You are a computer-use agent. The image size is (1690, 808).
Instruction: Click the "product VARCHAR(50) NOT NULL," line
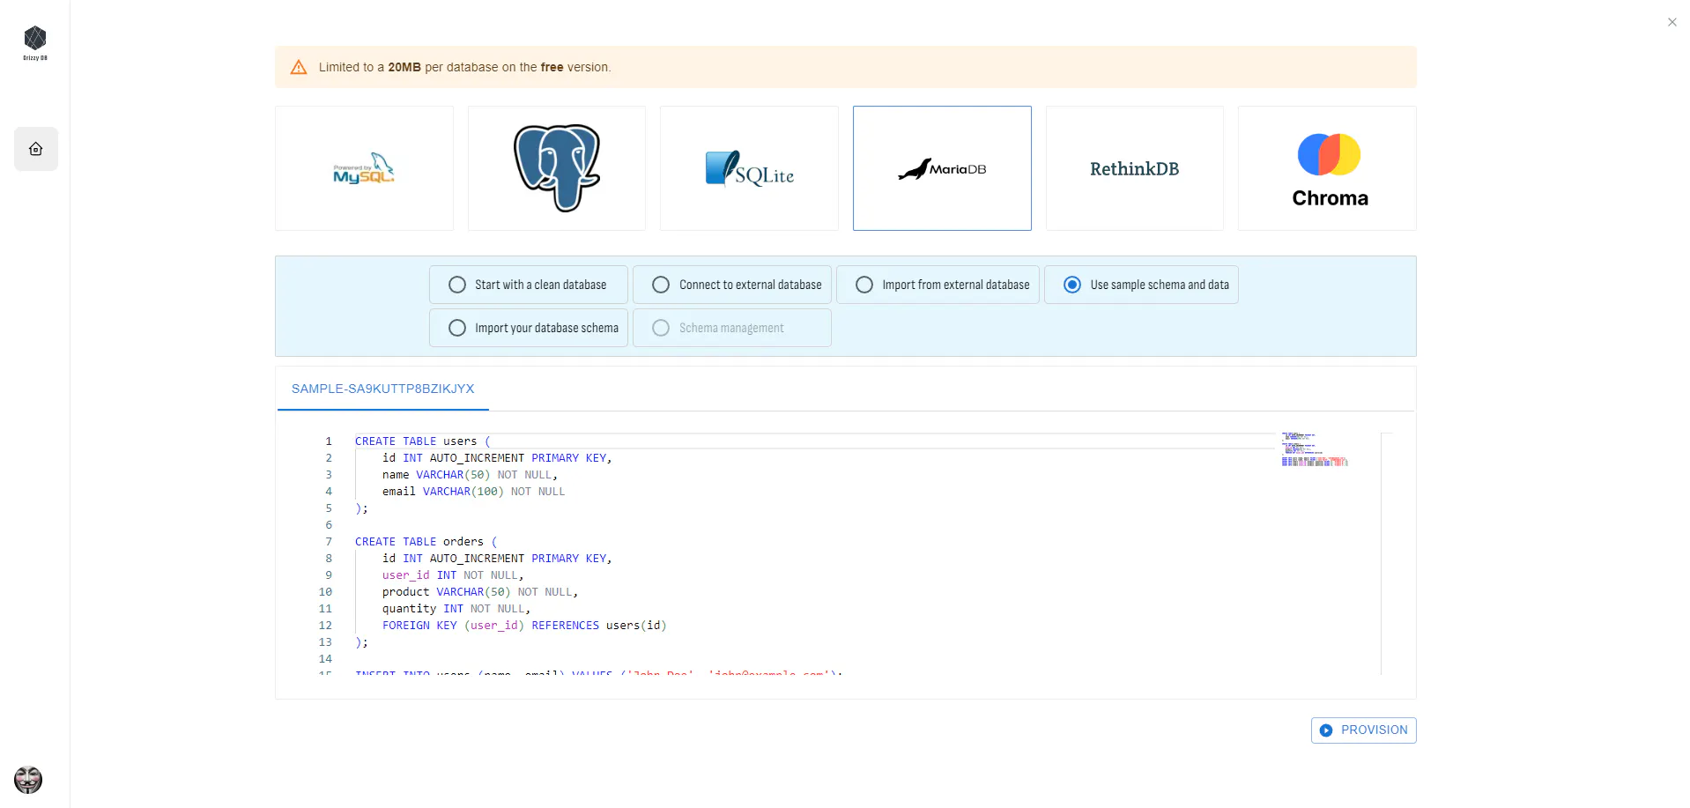480,592
